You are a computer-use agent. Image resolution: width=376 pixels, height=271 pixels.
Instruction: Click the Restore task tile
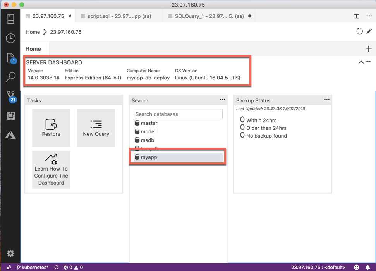[x=51, y=128]
